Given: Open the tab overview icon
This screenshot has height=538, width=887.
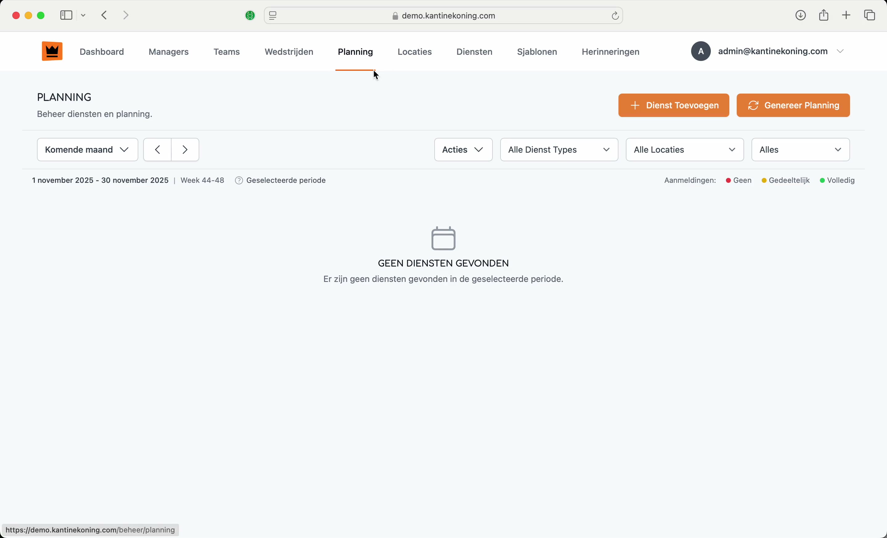Looking at the screenshot, I should click(870, 15).
